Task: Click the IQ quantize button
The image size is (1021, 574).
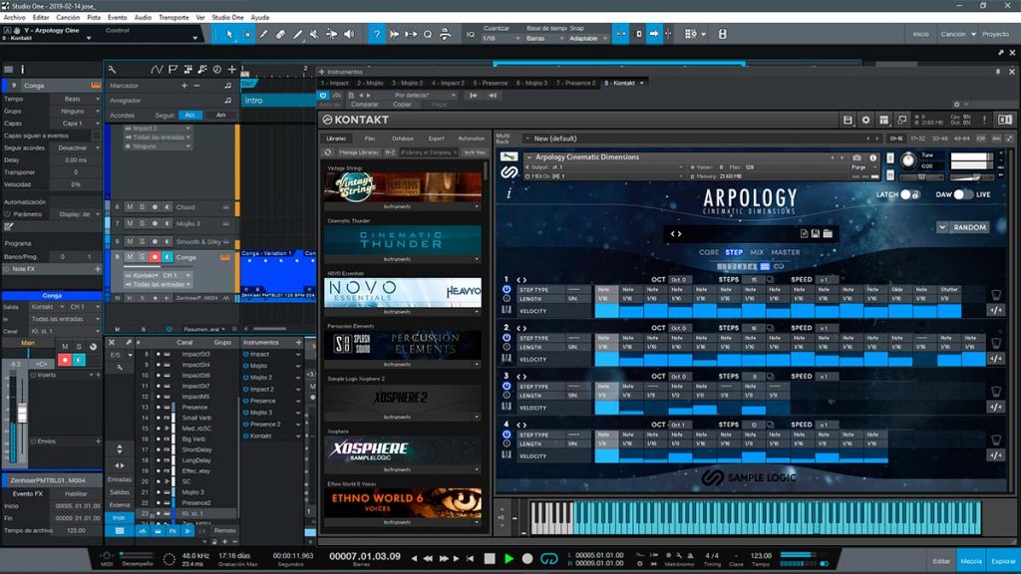Action: (471, 35)
